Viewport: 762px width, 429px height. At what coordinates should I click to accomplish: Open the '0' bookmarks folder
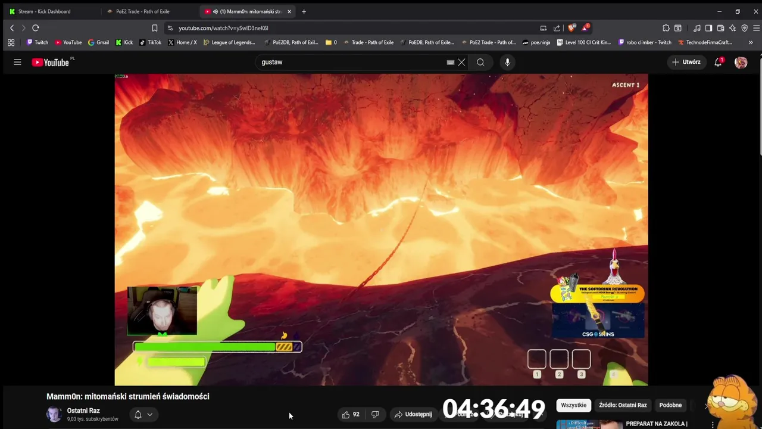point(331,42)
